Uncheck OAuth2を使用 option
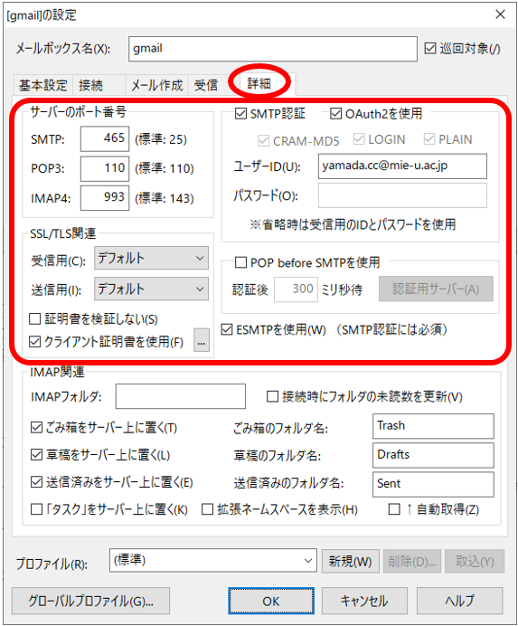Viewport: 518px width, 626px height. point(335,114)
